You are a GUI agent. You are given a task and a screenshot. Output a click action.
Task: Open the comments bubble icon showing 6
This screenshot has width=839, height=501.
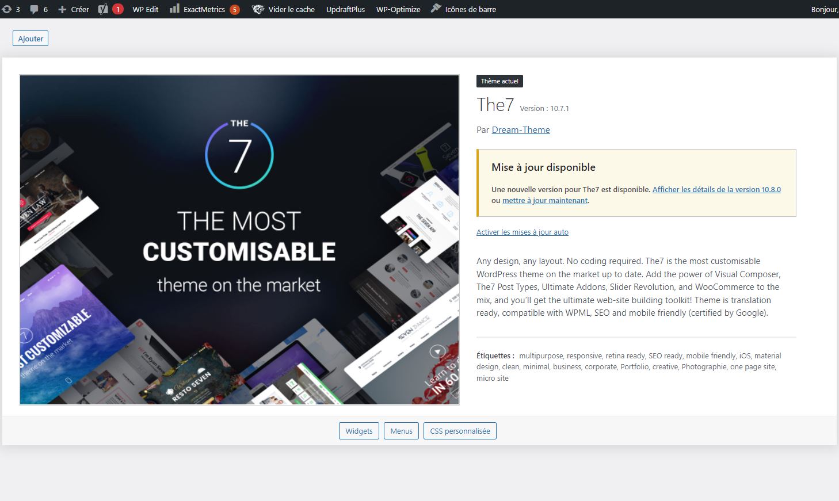[34, 9]
